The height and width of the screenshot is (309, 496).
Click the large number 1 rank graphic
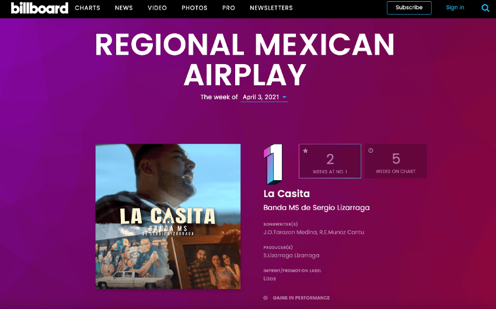[273, 164]
